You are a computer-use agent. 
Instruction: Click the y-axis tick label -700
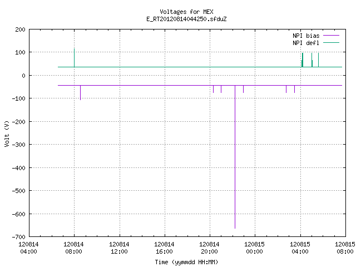[x=18, y=237]
